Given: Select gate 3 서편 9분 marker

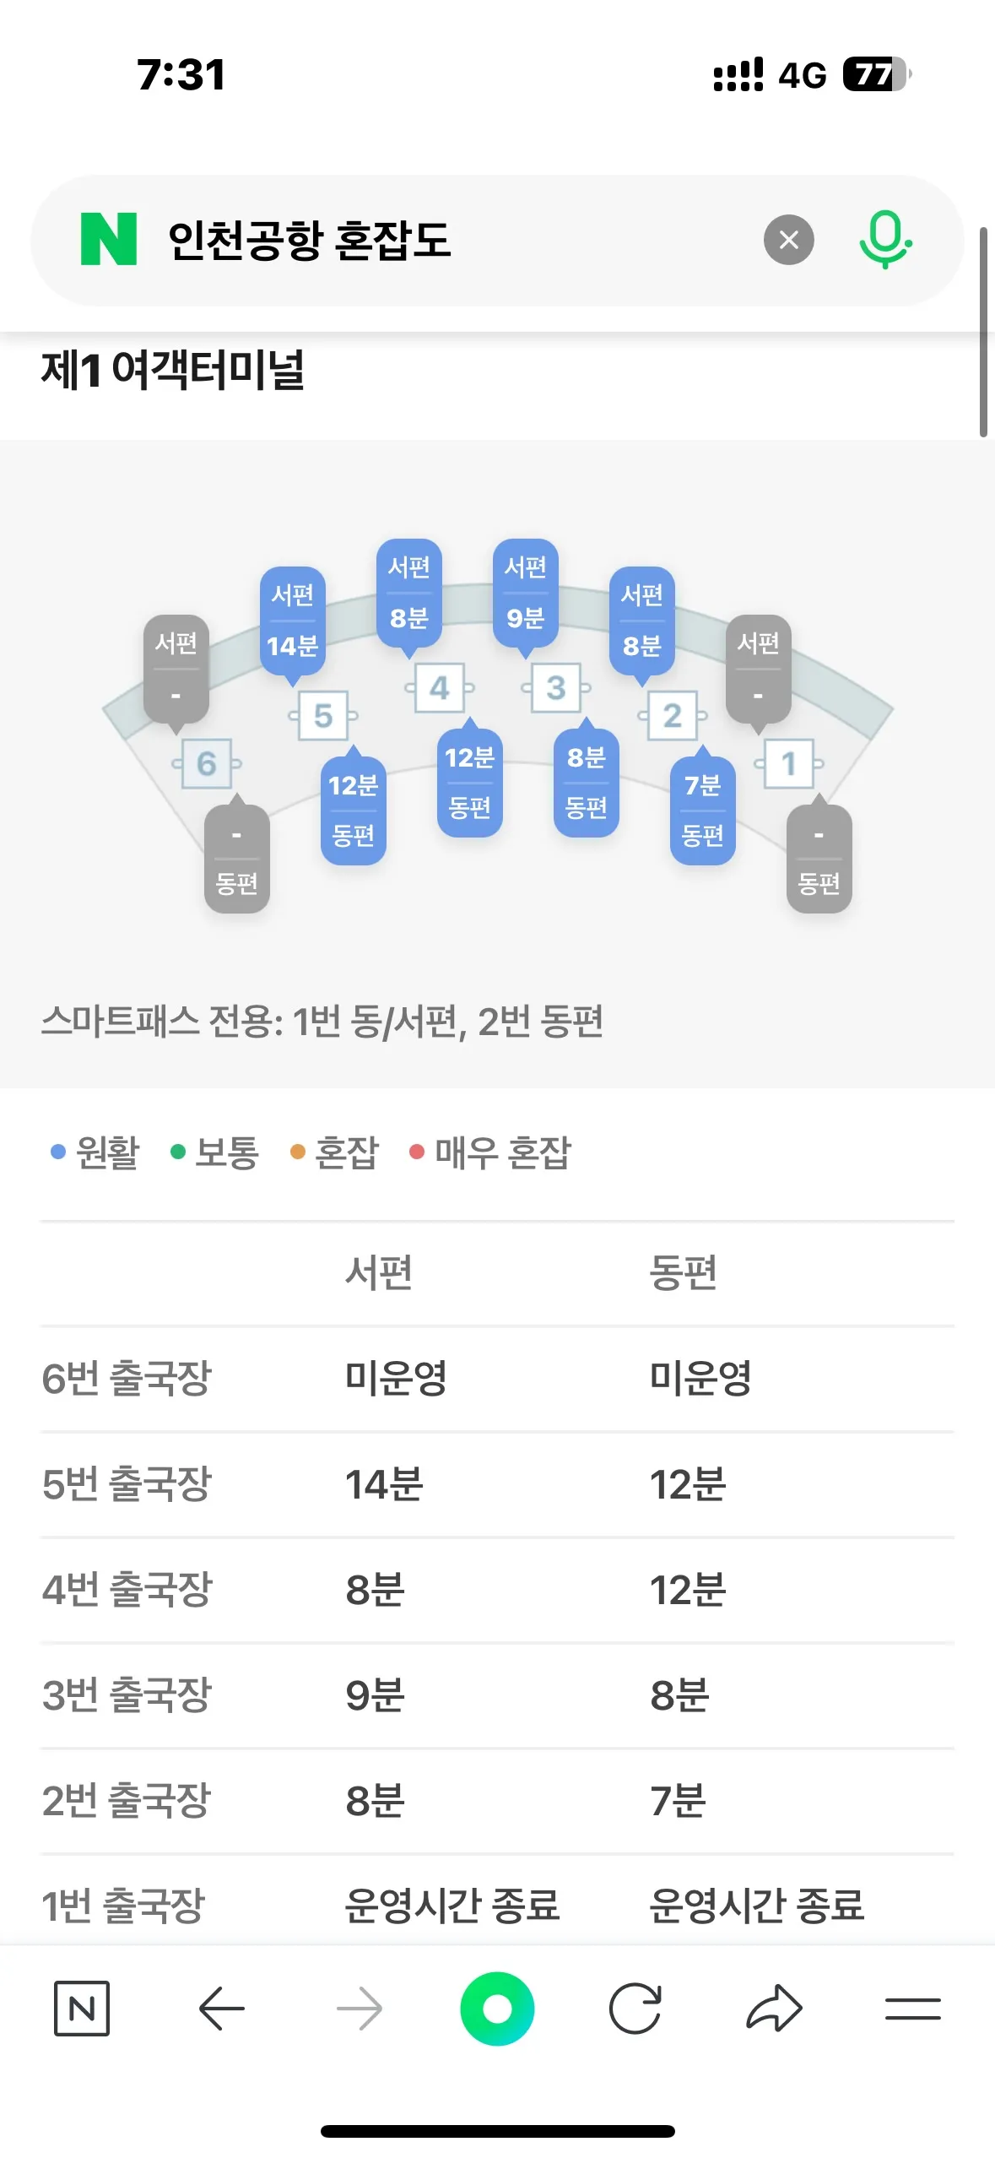Looking at the screenshot, I should [x=525, y=593].
